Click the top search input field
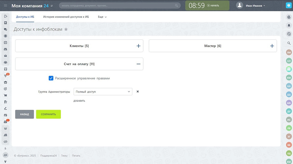The image size is (293, 164). click(117, 5)
